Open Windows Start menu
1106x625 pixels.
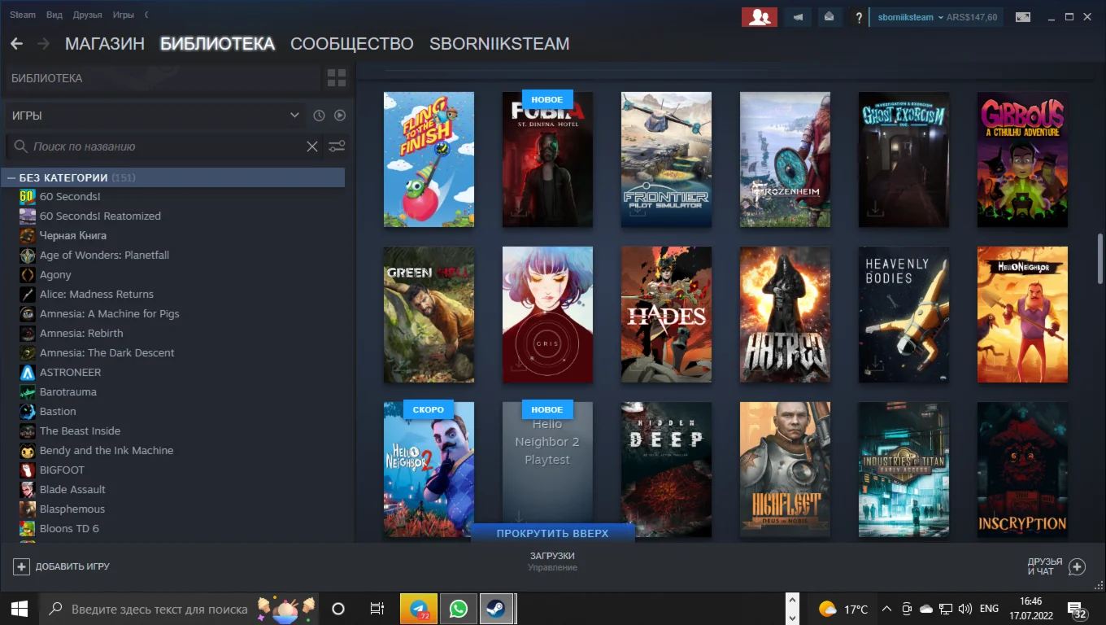20,609
